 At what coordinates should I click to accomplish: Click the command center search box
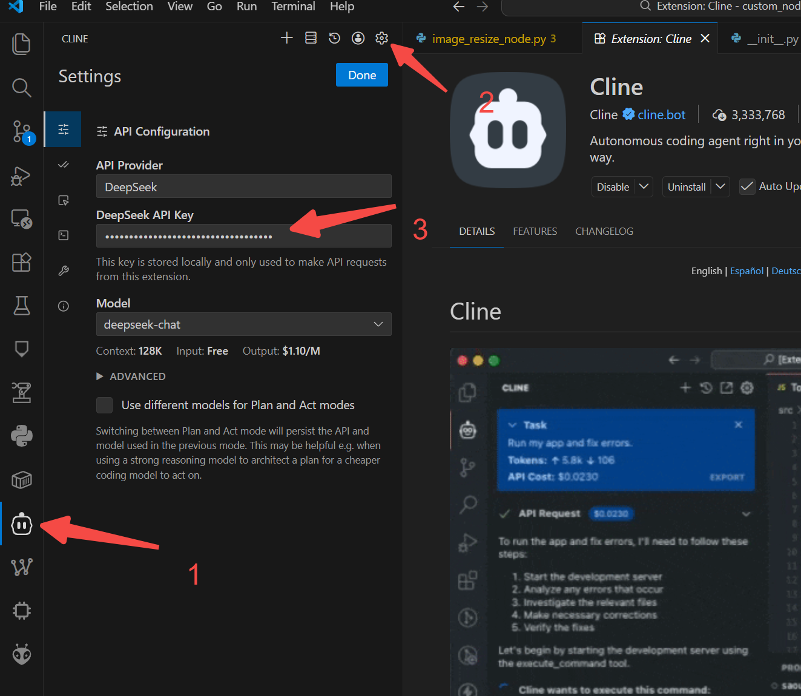point(651,7)
